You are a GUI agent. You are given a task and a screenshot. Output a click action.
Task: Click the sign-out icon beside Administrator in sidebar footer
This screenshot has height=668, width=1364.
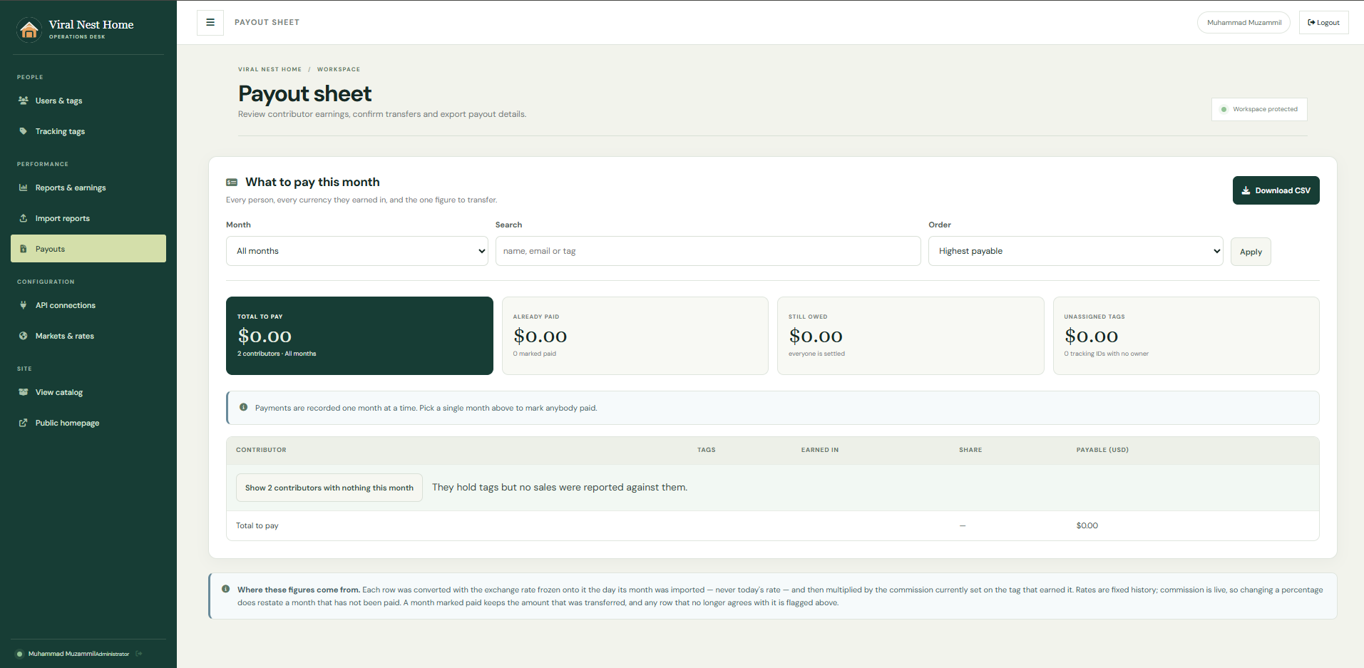tap(139, 653)
